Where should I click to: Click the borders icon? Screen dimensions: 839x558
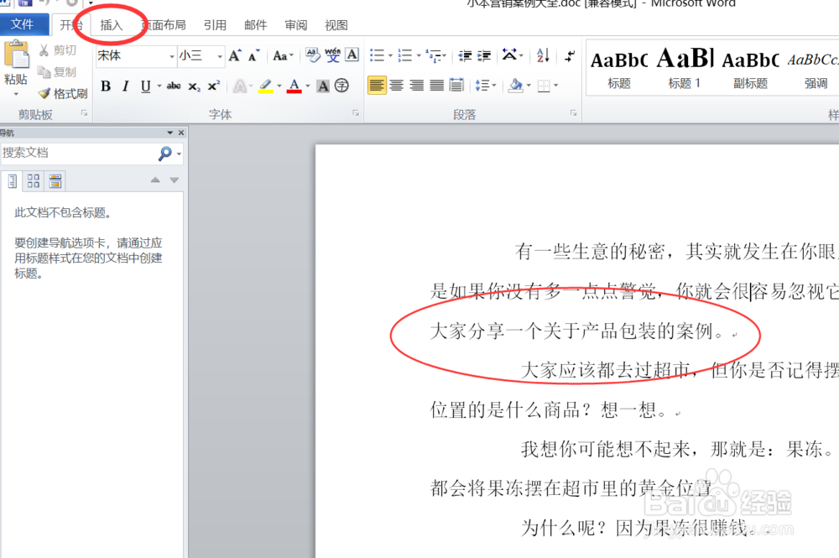544,86
